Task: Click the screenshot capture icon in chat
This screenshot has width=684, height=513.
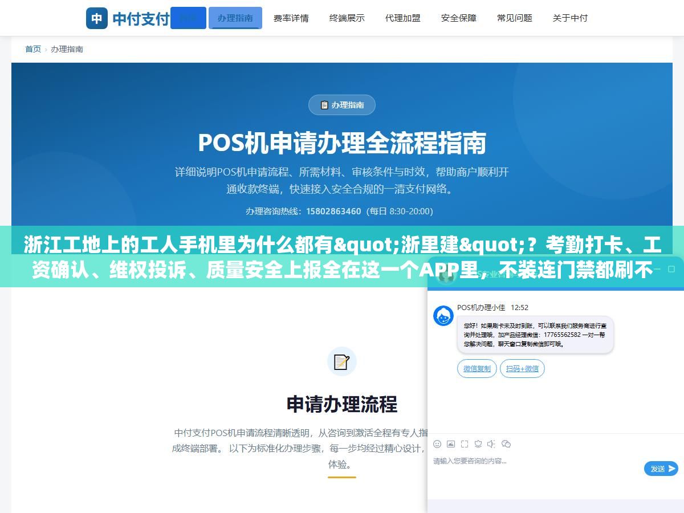Action: [x=465, y=444]
